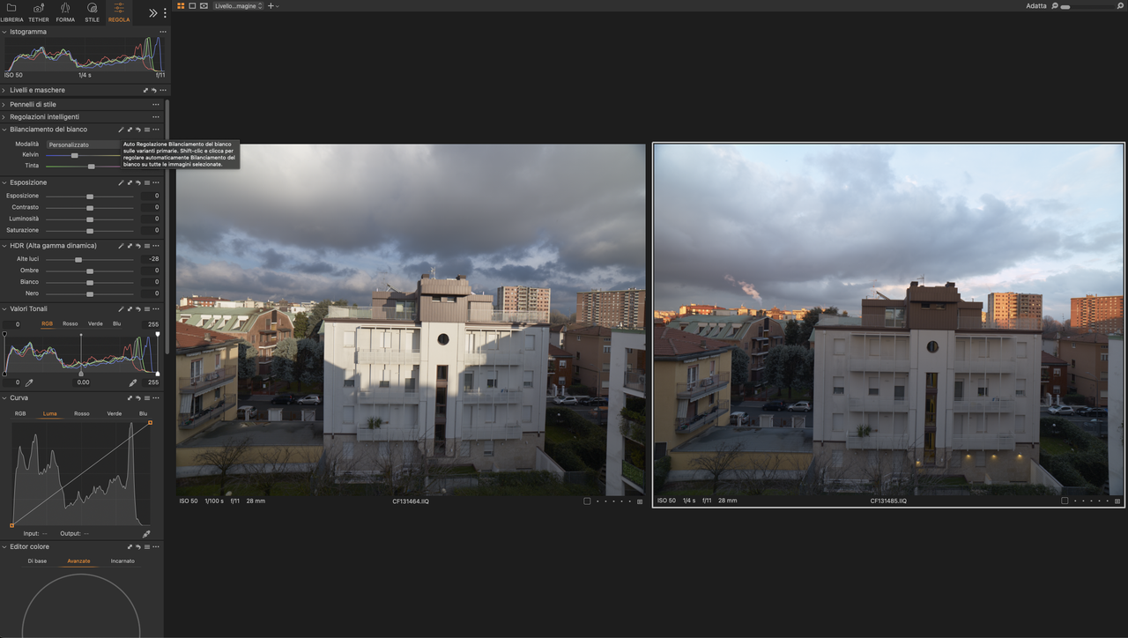Screen dimensions: 1128x638
Task: Toggle the color tag box for CF131485.IIQ
Action: [x=1065, y=501]
